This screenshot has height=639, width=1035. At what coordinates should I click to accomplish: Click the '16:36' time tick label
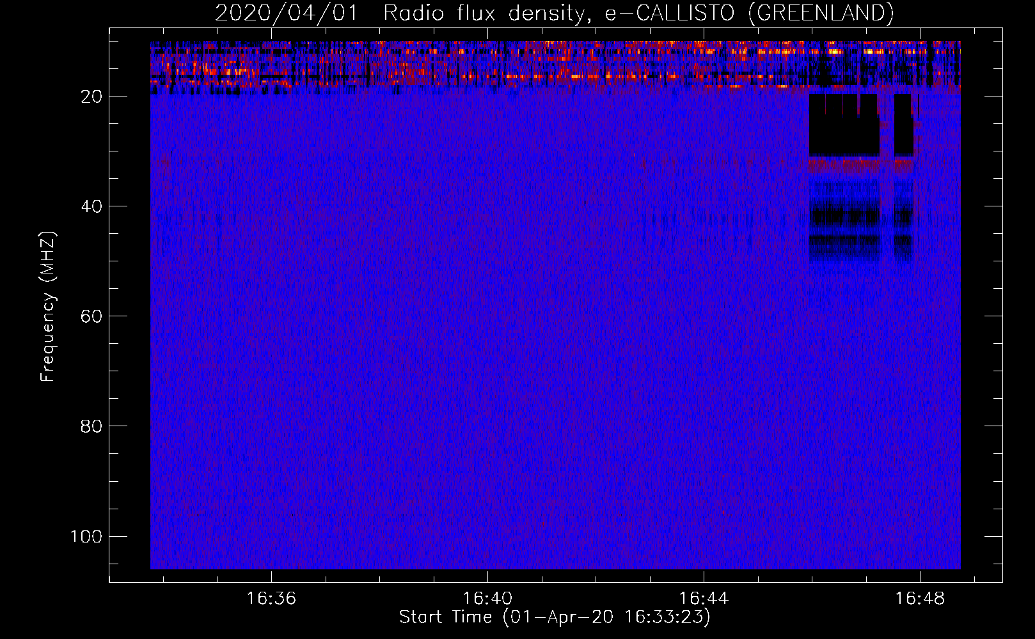pyautogui.click(x=271, y=598)
